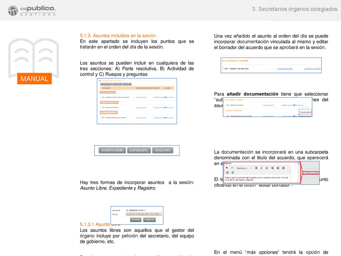Align text left in Extracto editor

pos(273,168)
